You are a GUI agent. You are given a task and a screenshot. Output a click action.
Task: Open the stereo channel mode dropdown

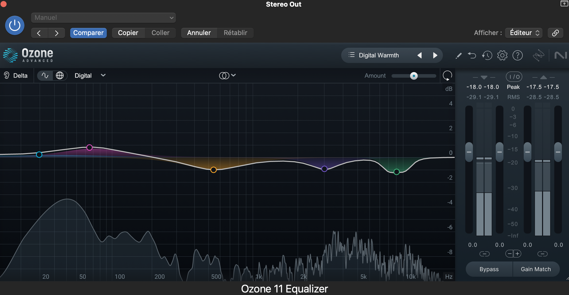228,75
